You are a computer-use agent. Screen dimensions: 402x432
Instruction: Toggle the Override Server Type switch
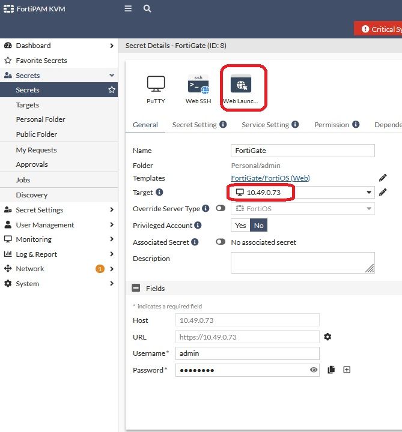pyautogui.click(x=221, y=208)
